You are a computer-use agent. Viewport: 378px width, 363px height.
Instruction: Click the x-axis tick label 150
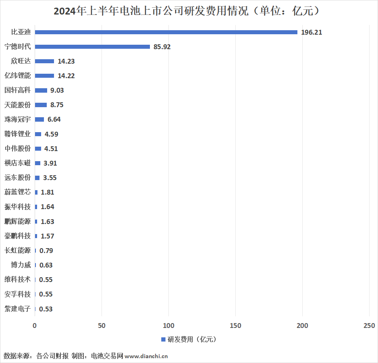[x=235, y=326]
